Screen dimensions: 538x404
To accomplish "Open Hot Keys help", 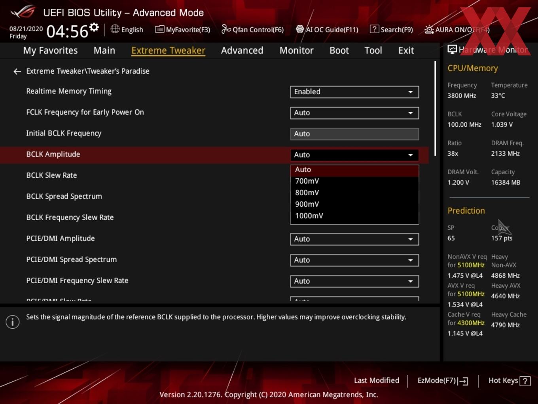I will click(x=510, y=381).
